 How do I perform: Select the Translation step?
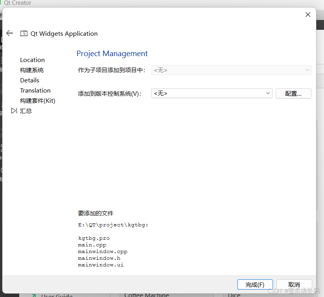coord(35,90)
